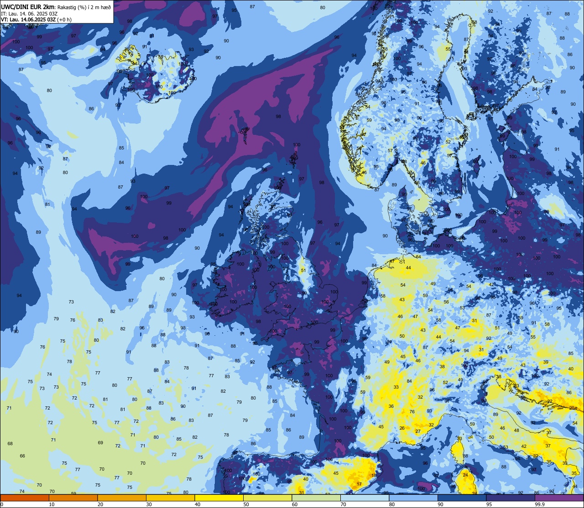The height and width of the screenshot is (508, 584).
Task: Click the 40–50% bright yellow legend swatch
Action: pyautogui.click(x=219, y=498)
